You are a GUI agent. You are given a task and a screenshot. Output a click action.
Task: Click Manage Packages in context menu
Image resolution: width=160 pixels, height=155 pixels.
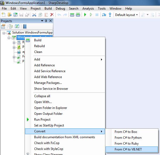[x=48, y=83]
